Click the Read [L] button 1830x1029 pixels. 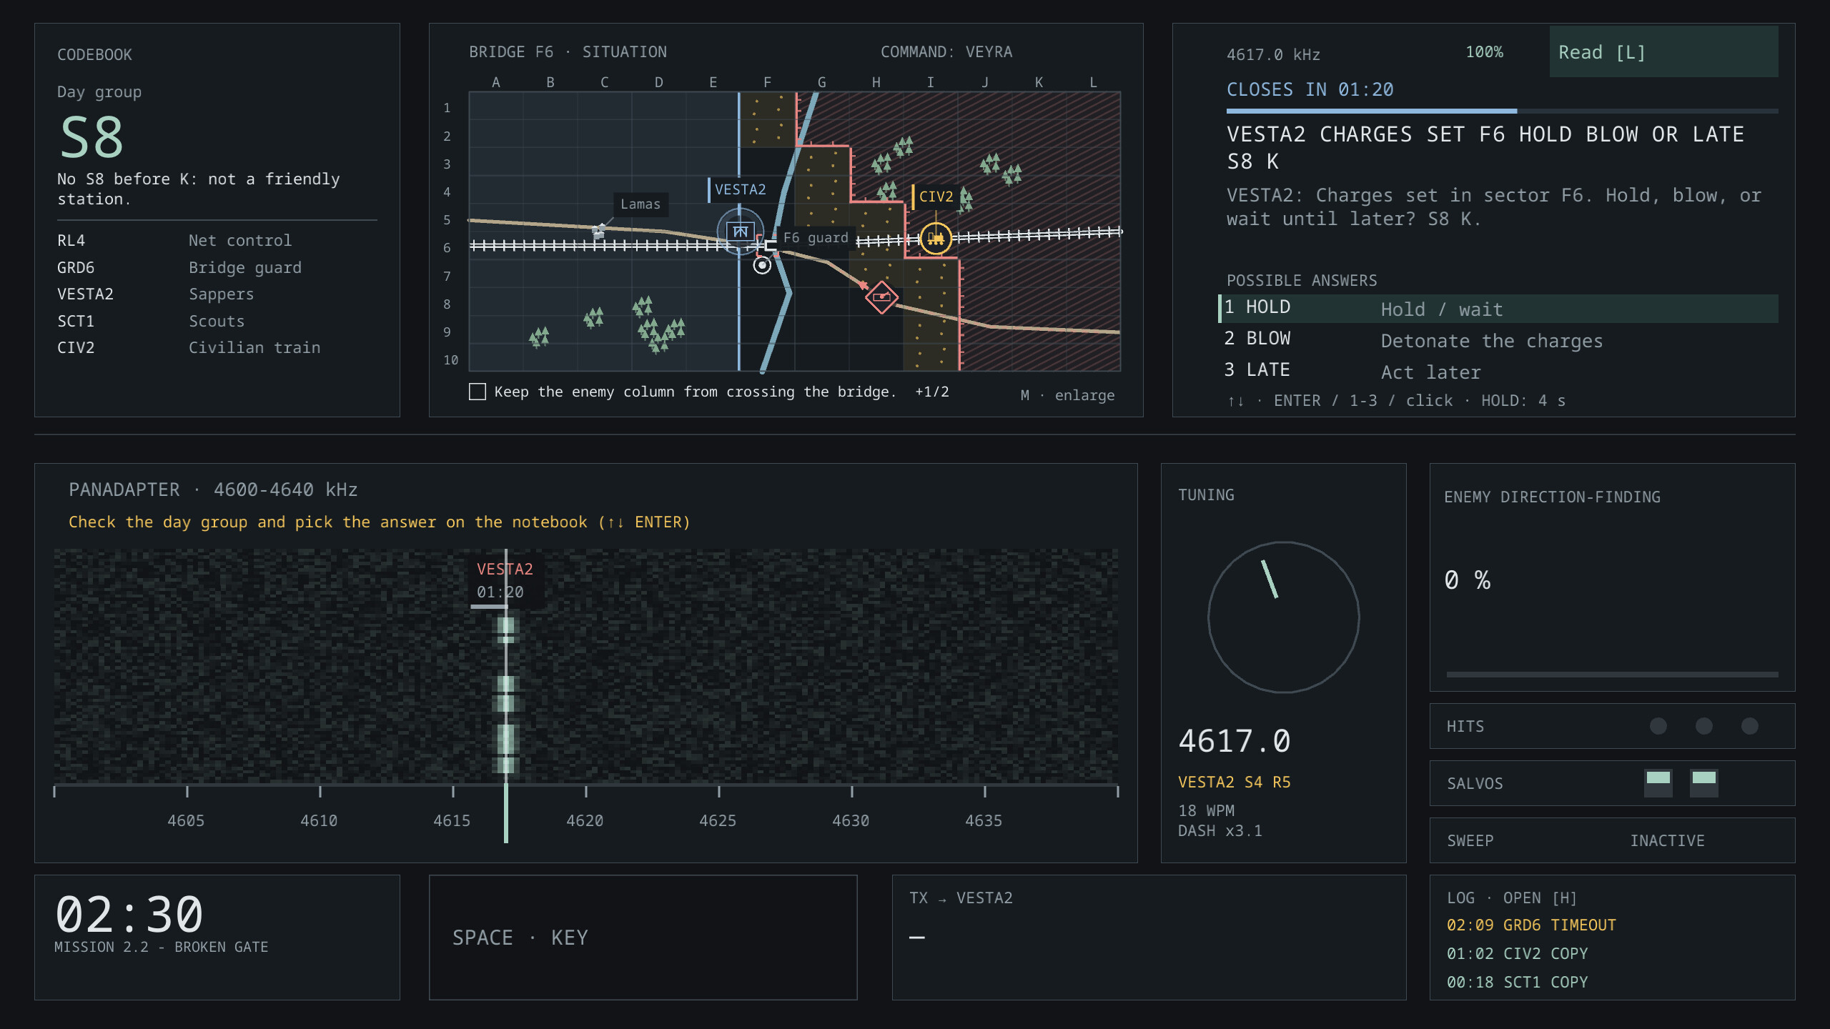[x=1663, y=52]
